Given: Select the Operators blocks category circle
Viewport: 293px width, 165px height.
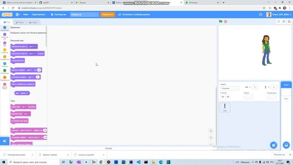Looking at the screenshot, I should coord(5,71).
